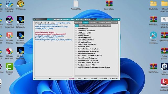
Task: Click 'Waiting for mtk usb device...' log text
Action: (45, 23)
